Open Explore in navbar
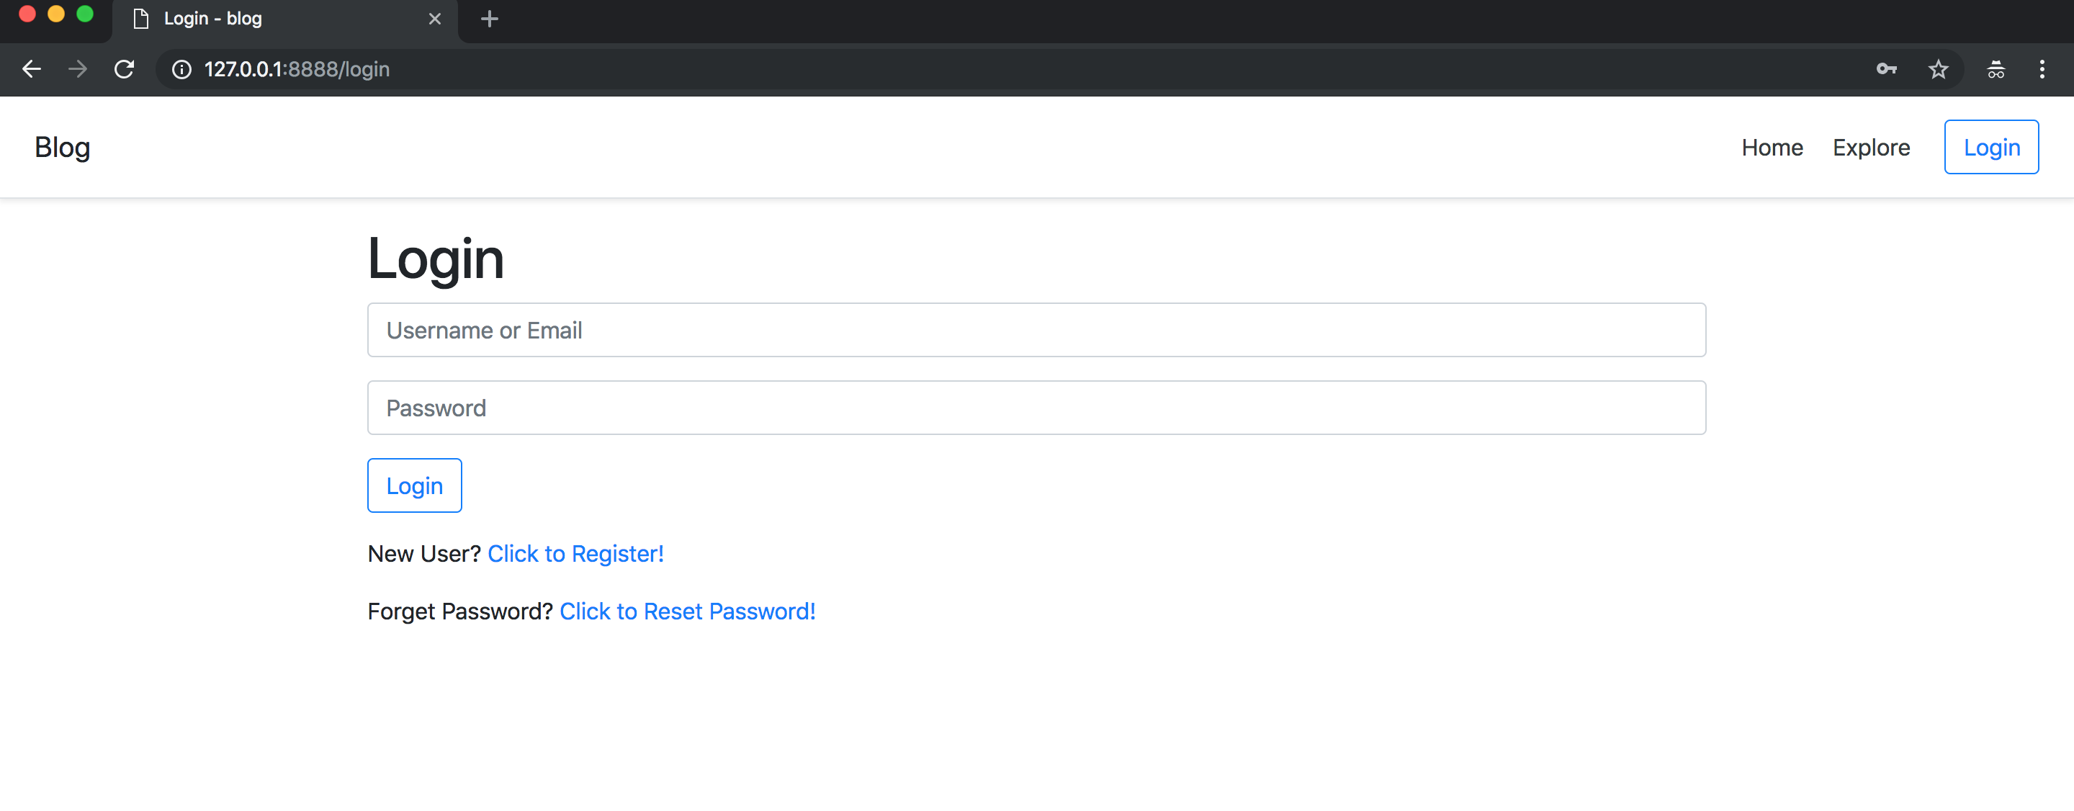Screen dimensions: 2074x811 [1870, 148]
